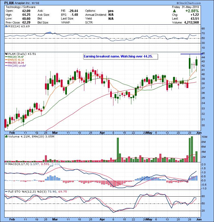
Task: Click the Volume 4.21M, EMA(20) 3.05M label
Action: pos(31,137)
